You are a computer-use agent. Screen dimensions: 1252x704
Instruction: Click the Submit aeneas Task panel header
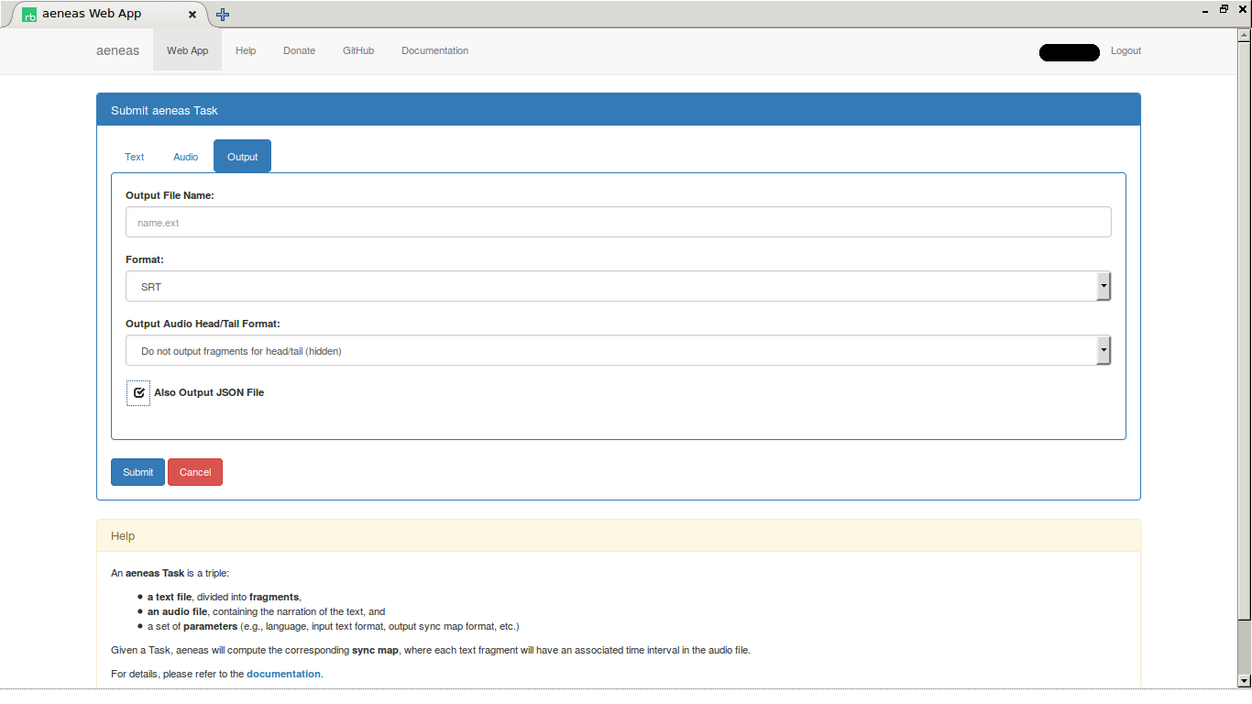point(619,110)
